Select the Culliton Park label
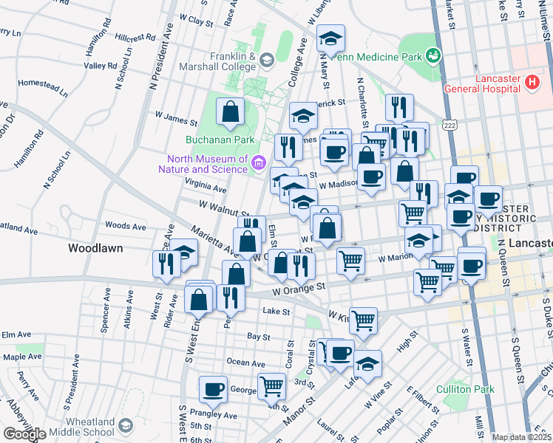553x443 pixels. pyautogui.click(x=465, y=389)
